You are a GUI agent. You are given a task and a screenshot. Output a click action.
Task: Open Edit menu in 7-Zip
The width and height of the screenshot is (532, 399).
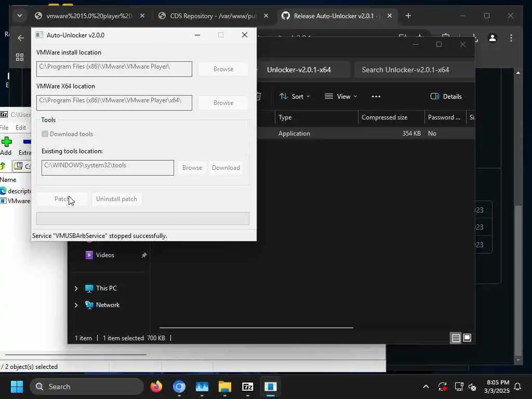point(21,128)
